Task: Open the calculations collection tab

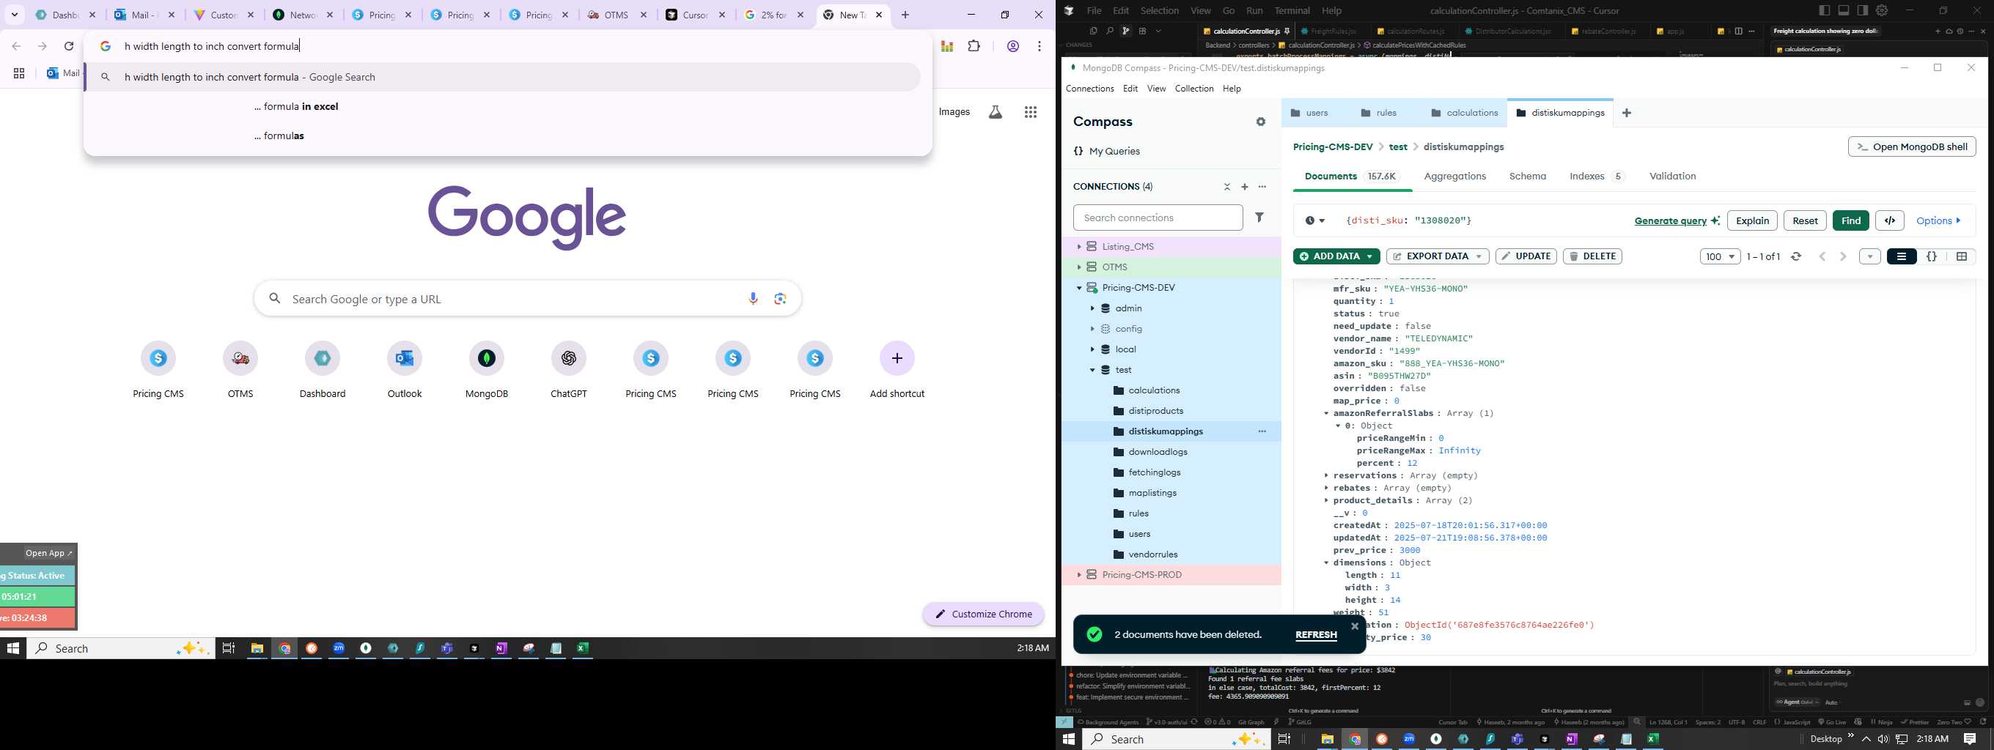Action: 1465,113
